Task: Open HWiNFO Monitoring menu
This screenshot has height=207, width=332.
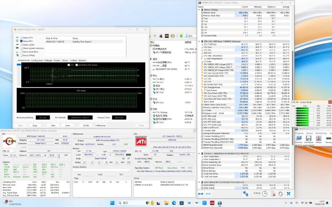Action: click(321, 133)
